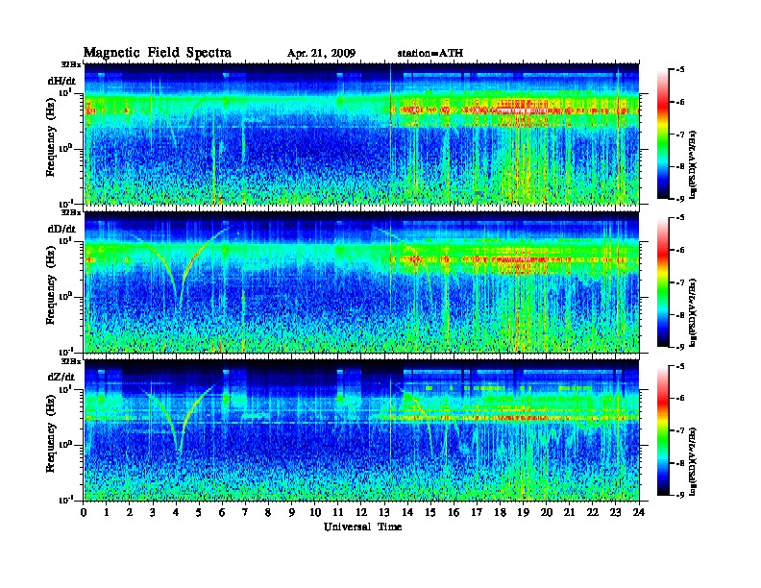Click the '-9' tick on the dD/dt color bar
Screen dimensions: 761x588
click(680, 347)
